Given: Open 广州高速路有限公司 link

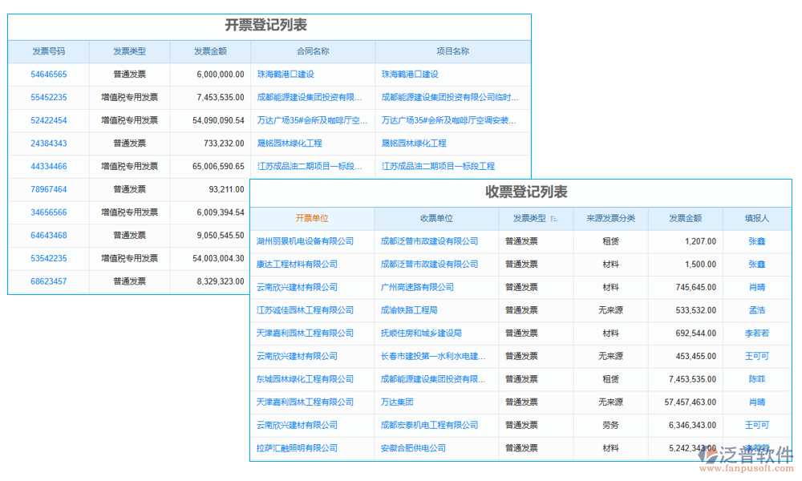Looking at the screenshot, I should 417,287.
